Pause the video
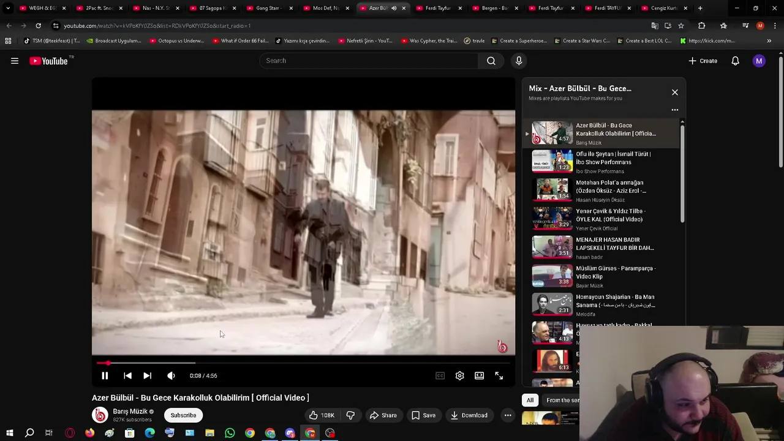The image size is (784, 441). pyautogui.click(x=105, y=375)
